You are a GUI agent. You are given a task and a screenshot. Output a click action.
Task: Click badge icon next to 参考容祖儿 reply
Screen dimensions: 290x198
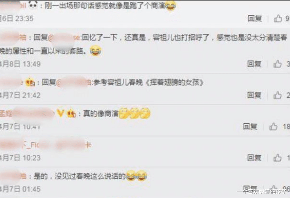tap(30, 82)
